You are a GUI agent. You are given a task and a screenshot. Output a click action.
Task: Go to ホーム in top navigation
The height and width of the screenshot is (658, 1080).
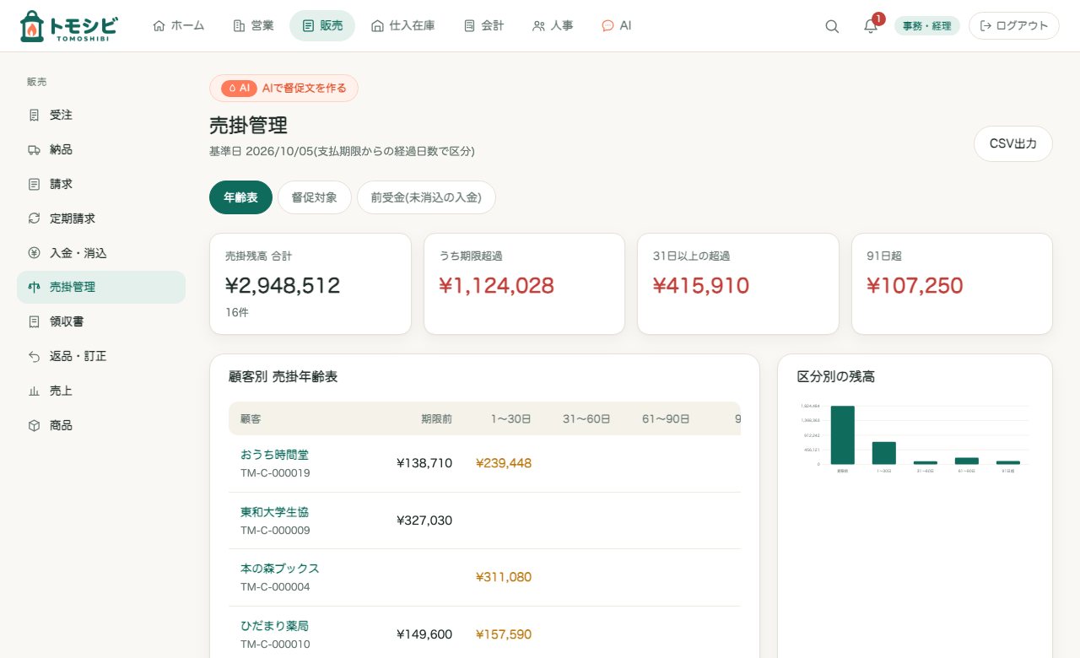[179, 26]
